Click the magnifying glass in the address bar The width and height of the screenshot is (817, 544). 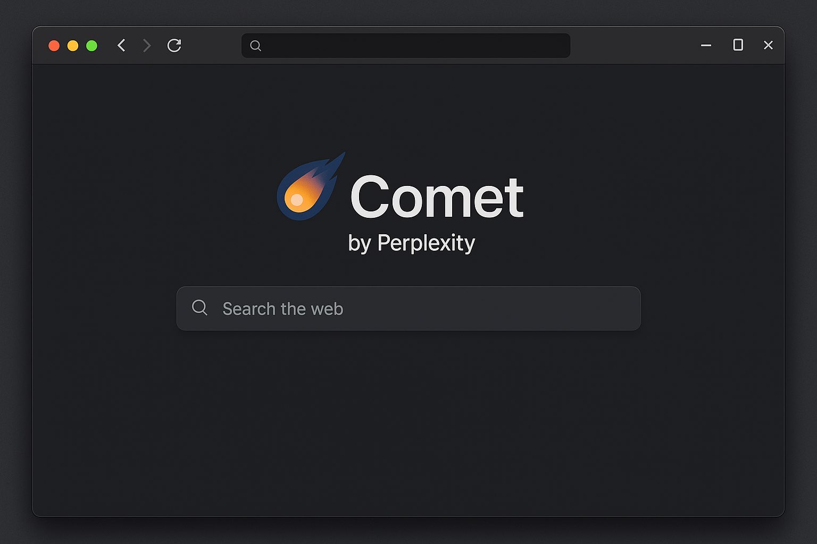[x=256, y=46]
